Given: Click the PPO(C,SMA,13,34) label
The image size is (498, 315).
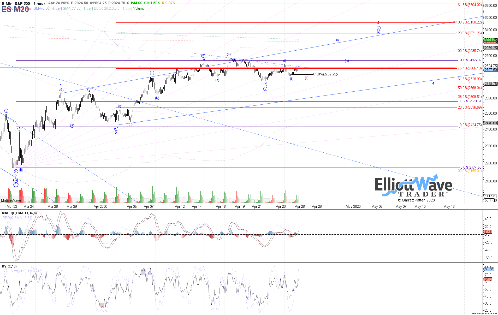Looking at the screenshot, I should [x=17, y=218].
